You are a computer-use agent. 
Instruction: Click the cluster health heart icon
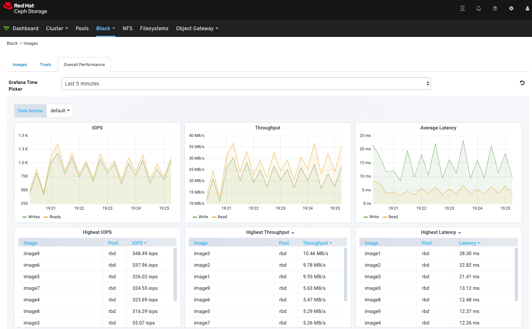point(6,28)
